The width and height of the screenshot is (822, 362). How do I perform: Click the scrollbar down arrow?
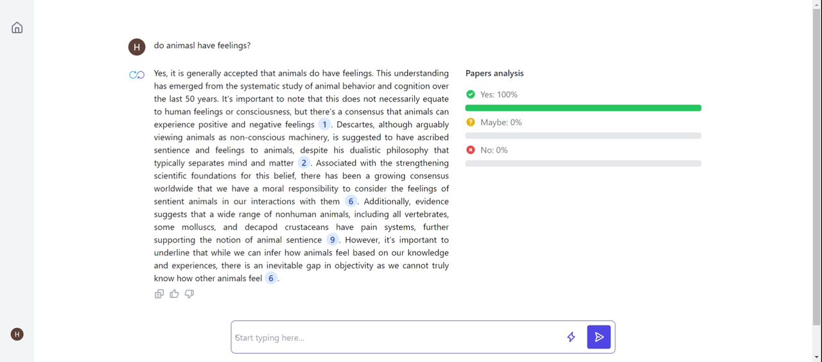pyautogui.click(x=817, y=357)
